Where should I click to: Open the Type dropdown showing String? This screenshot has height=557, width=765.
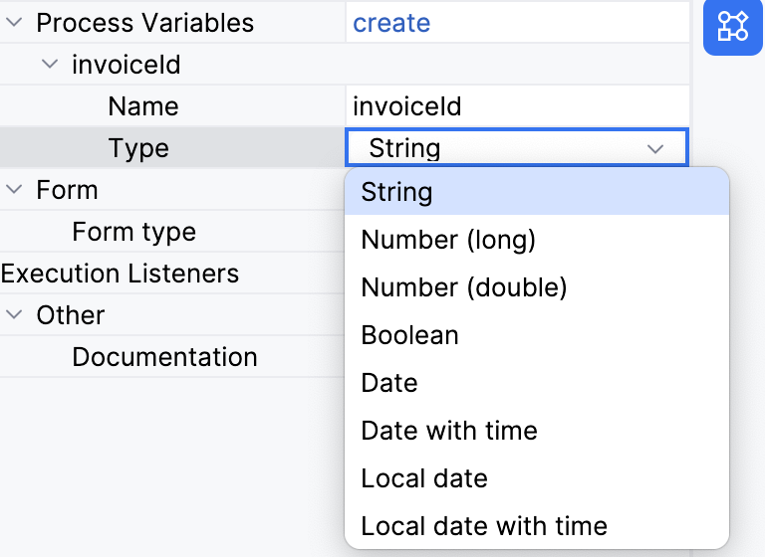click(x=516, y=148)
